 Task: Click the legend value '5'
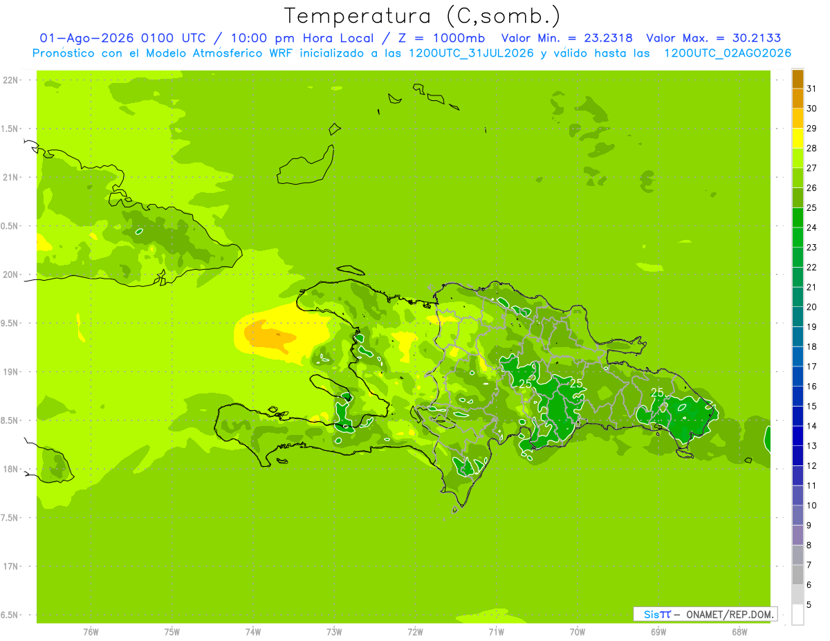[x=809, y=604]
